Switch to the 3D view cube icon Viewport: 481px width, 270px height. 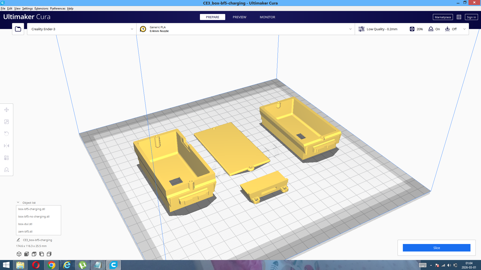click(19, 254)
